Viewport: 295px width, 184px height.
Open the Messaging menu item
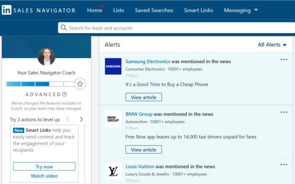point(238,10)
